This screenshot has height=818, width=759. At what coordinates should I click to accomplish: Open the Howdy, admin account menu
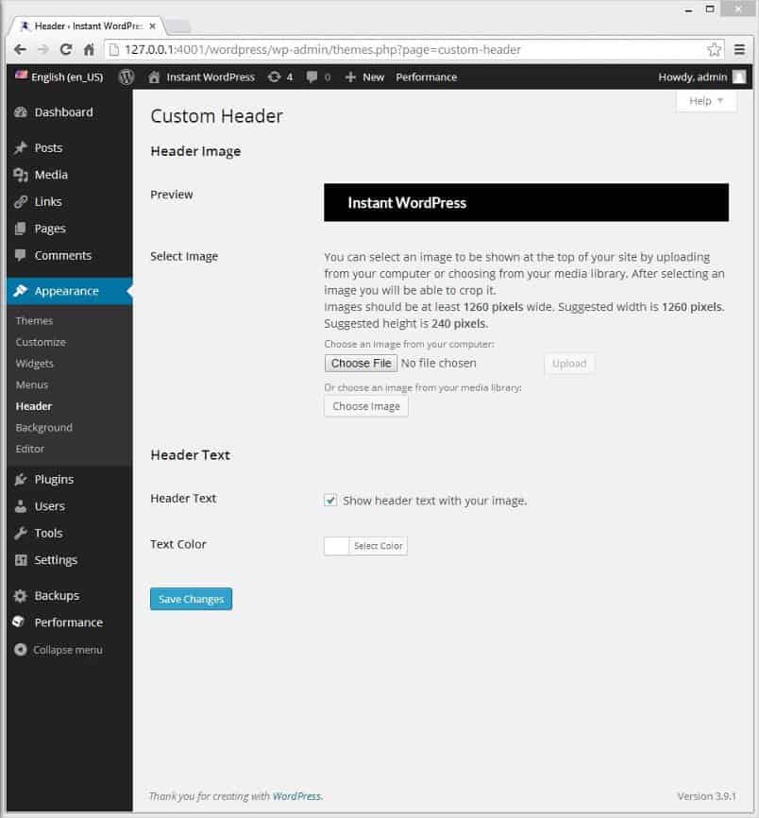pyautogui.click(x=701, y=77)
